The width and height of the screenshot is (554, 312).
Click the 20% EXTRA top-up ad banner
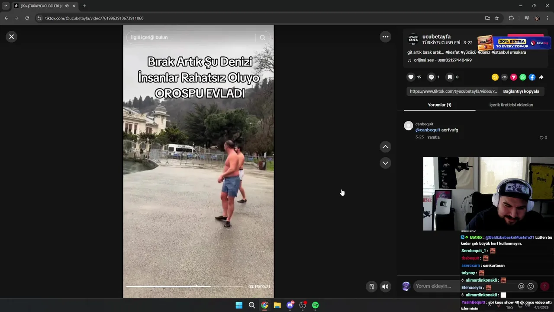point(514,43)
